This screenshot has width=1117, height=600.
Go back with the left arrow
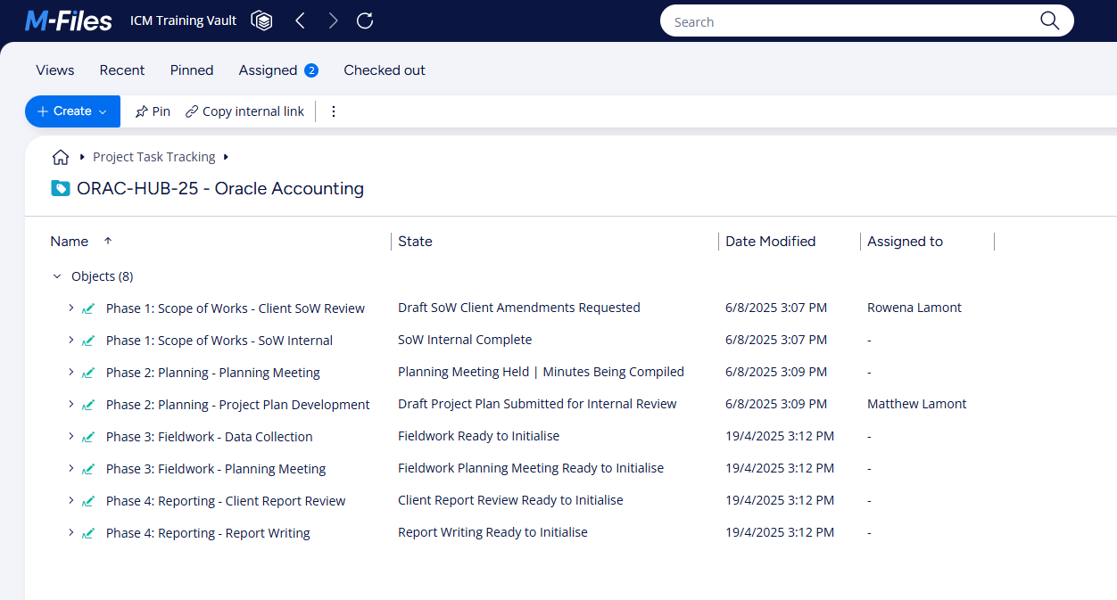click(300, 21)
